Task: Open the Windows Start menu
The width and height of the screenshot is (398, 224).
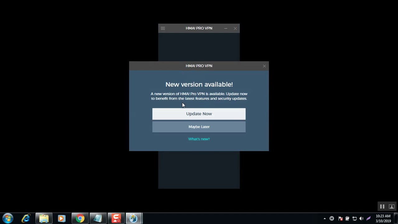Action: coord(8,218)
